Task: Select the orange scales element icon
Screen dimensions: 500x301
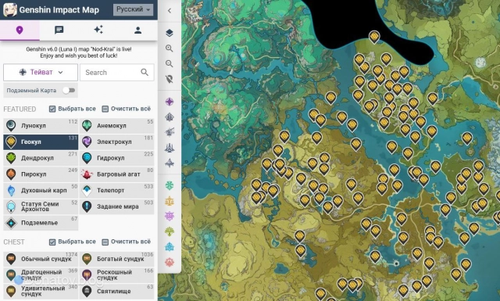Action: click(170, 201)
